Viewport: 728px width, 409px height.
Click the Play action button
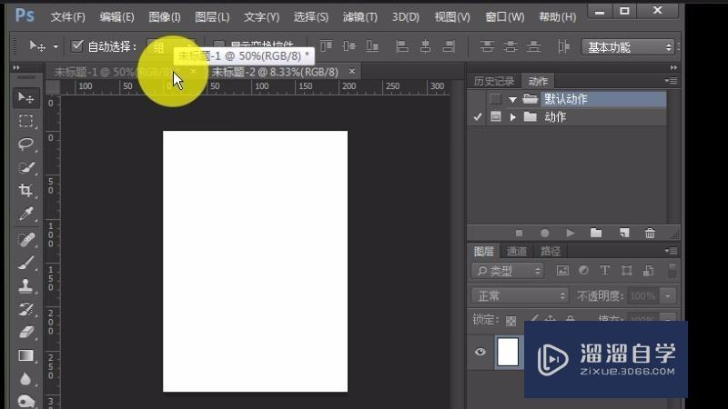tap(571, 234)
